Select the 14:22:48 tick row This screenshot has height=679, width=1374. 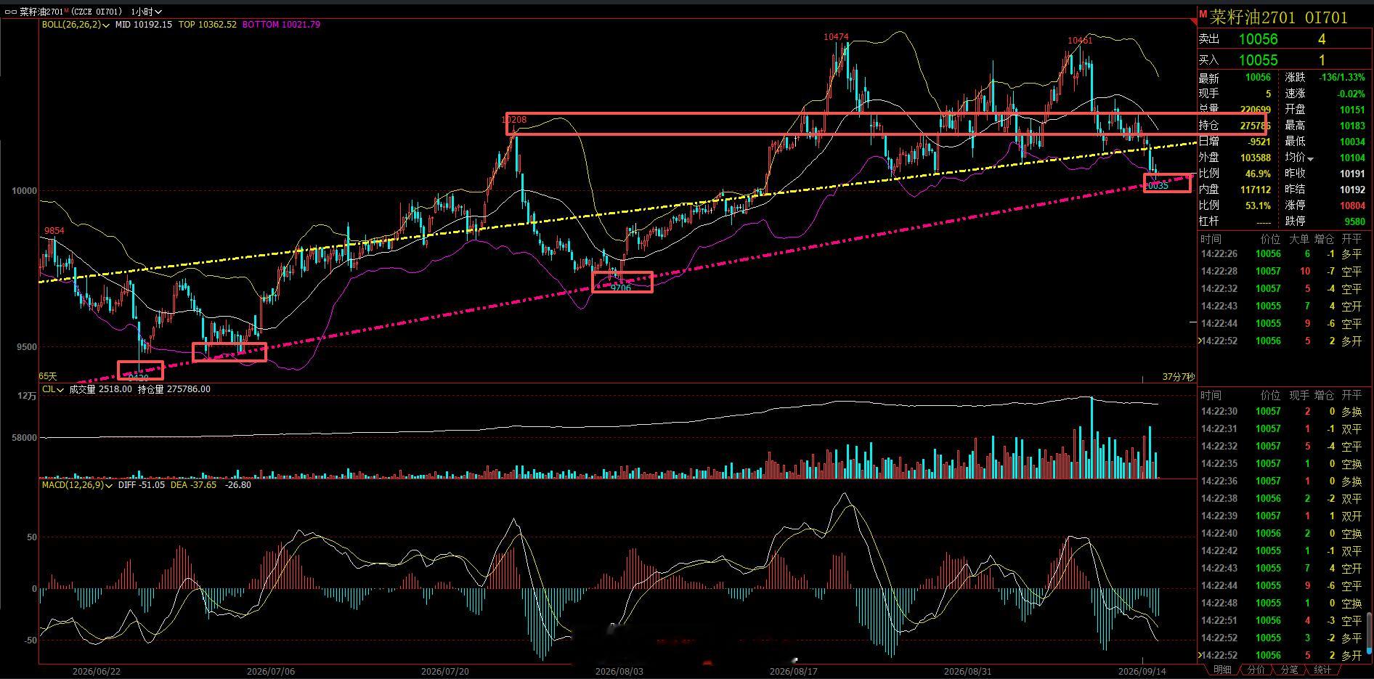[1281, 603]
